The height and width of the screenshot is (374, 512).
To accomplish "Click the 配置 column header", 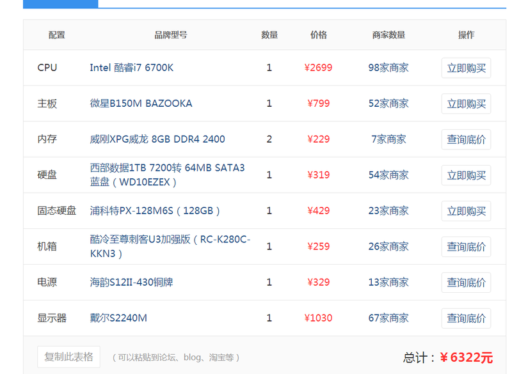I will [57, 35].
